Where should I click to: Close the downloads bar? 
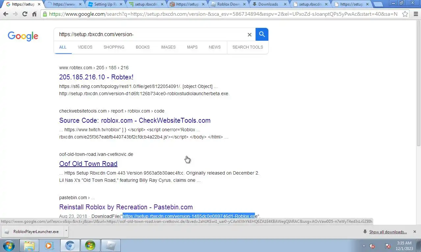pyautogui.click(x=415, y=232)
